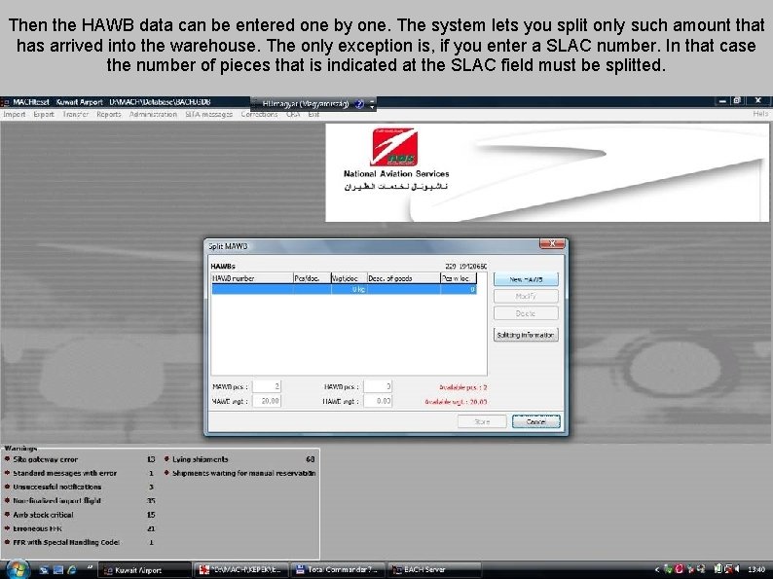Open the Export menu
773x579 pixels.
point(44,114)
